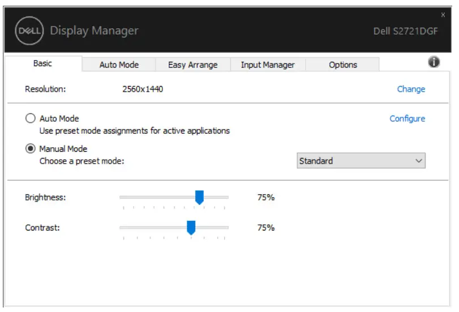Open the Input Manager tab

268,65
